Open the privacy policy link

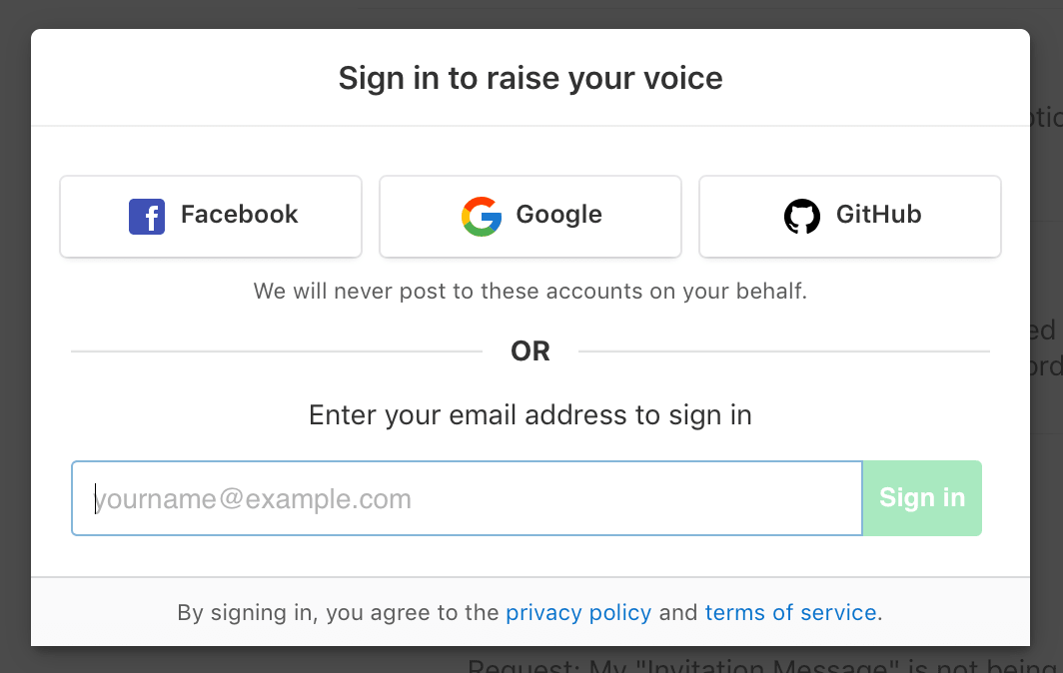point(578,613)
